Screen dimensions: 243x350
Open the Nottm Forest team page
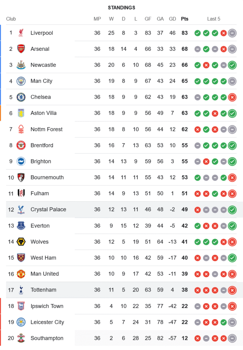pos(46,129)
